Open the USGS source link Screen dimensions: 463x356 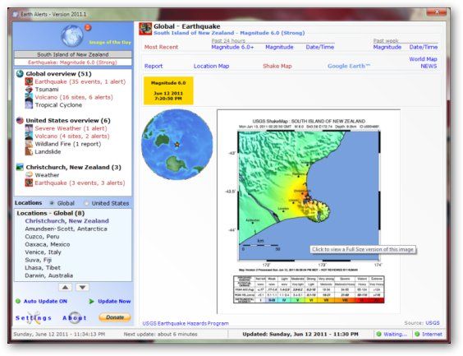(433, 323)
